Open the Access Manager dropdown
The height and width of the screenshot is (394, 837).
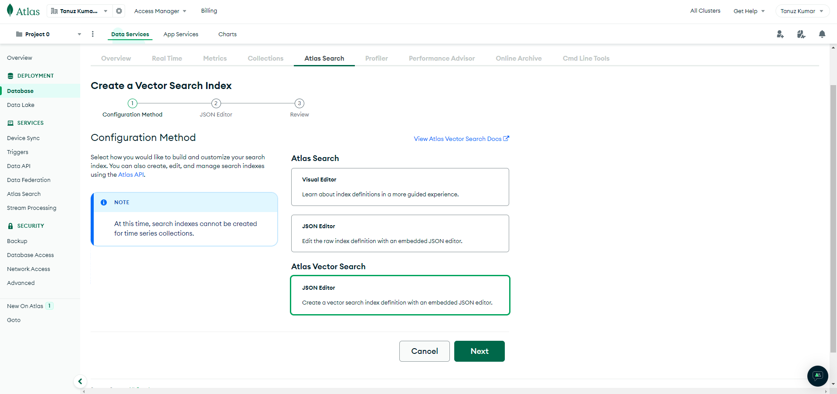point(160,10)
